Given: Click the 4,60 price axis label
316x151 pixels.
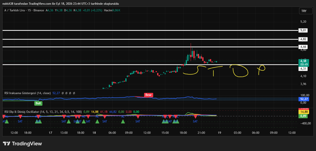Looking at the screenshot, I should click(303, 50).
